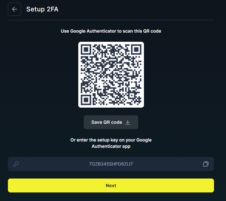This screenshot has width=226, height=201.
Task: Click the small alignment square in the QR code
Action: coord(132,95)
